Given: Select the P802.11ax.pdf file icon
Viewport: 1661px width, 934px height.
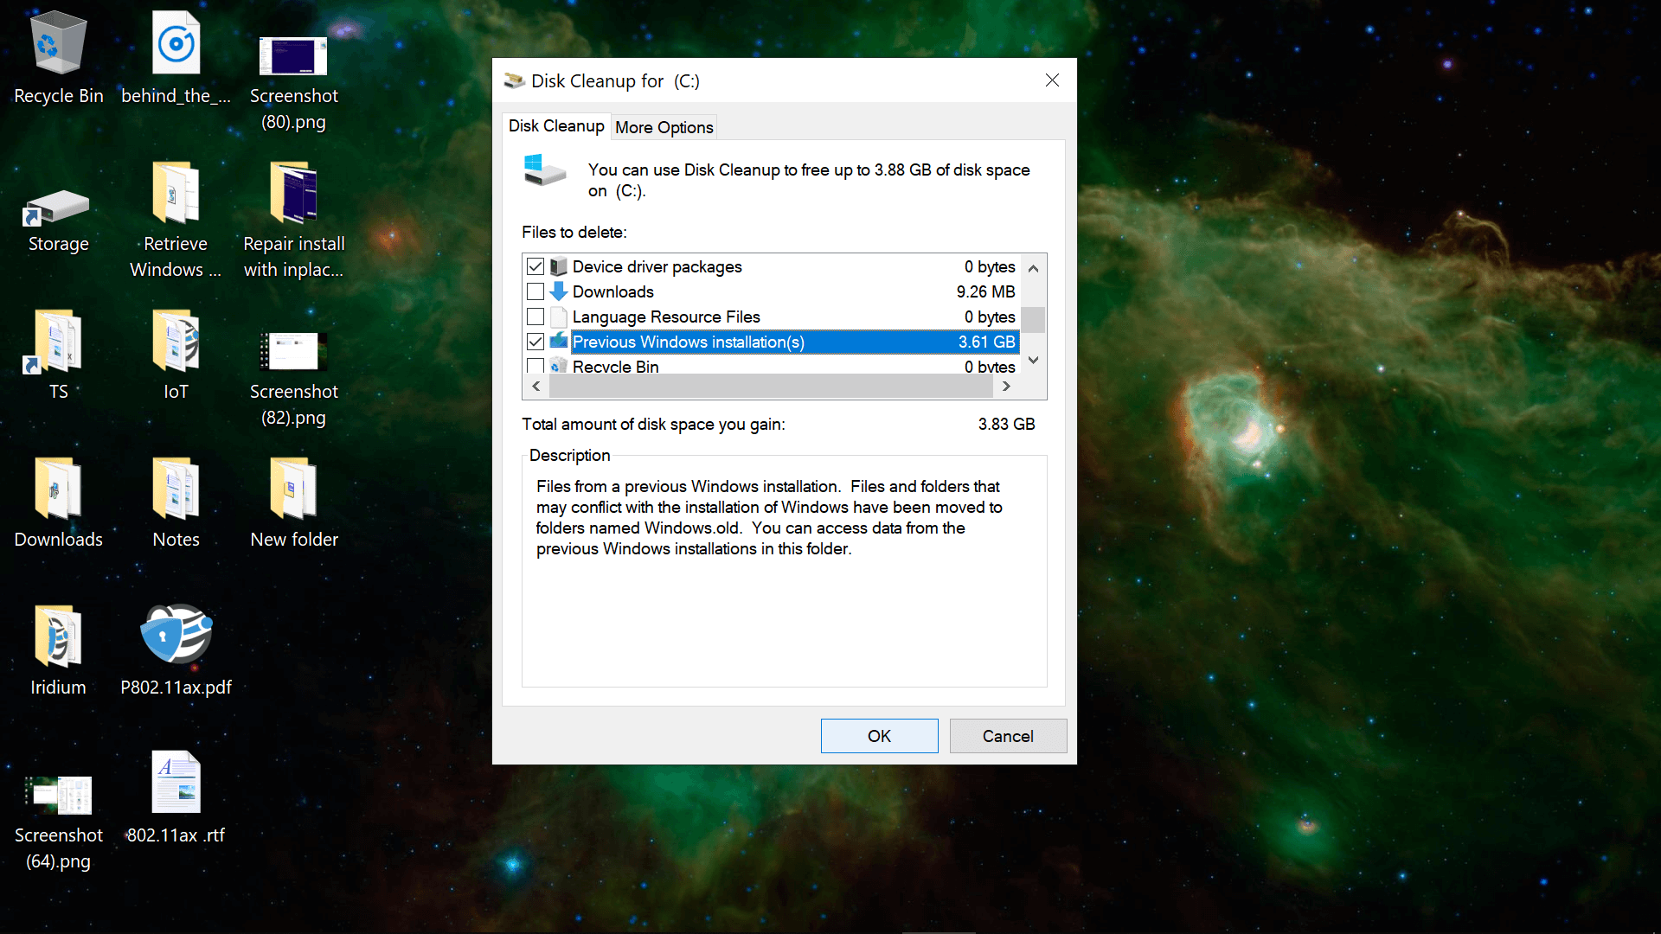Looking at the screenshot, I should click(176, 636).
